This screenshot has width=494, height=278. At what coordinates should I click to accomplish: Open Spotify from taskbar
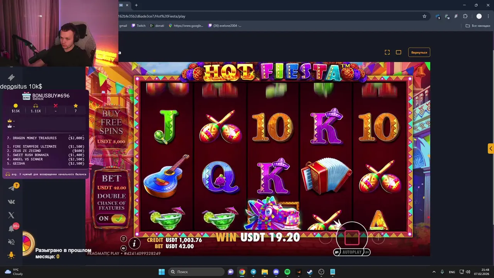tap(287, 272)
